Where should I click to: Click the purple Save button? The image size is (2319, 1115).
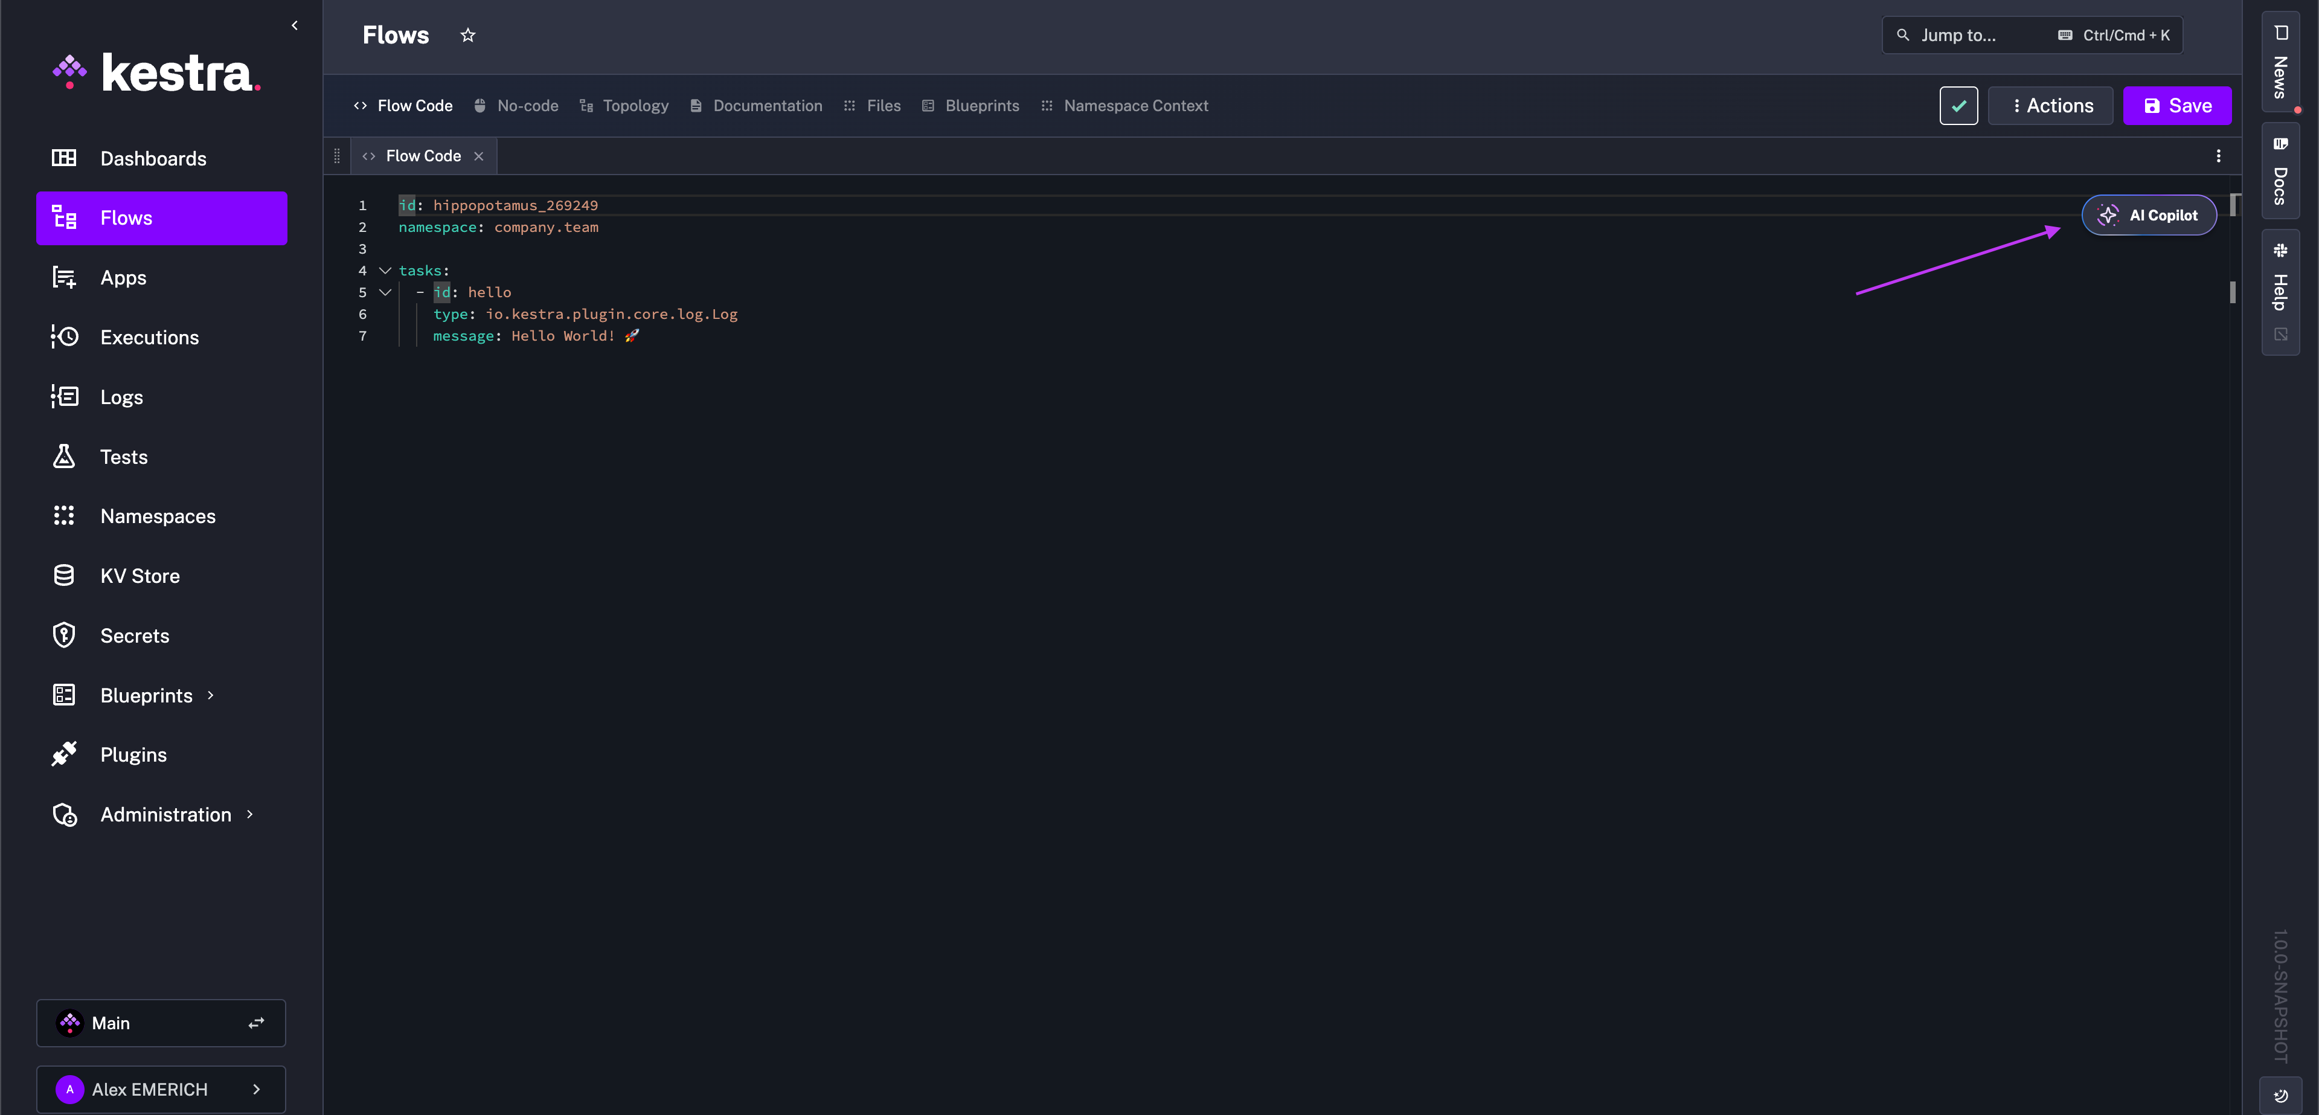click(x=2176, y=106)
